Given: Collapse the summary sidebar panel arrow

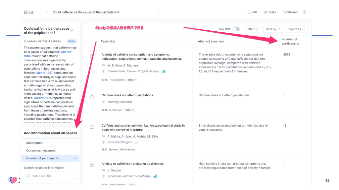Looking at the screenshot, I should pyautogui.click(x=73, y=30).
